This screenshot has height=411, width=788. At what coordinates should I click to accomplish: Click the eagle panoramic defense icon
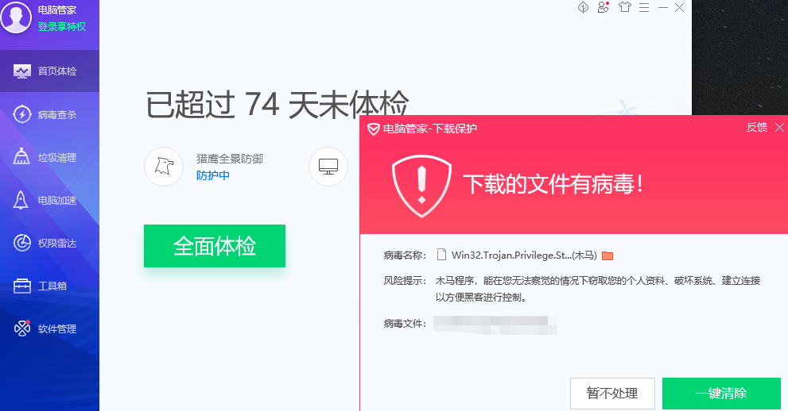pos(164,167)
